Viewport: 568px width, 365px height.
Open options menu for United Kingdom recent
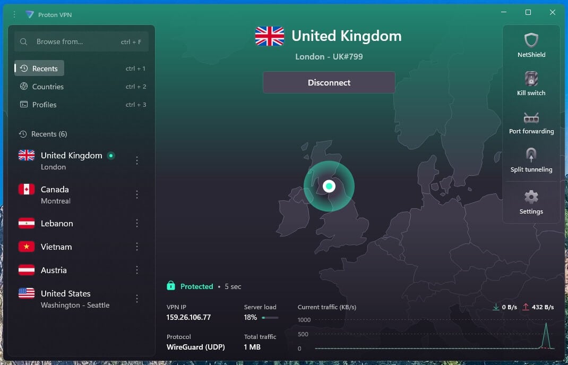pyautogui.click(x=137, y=160)
